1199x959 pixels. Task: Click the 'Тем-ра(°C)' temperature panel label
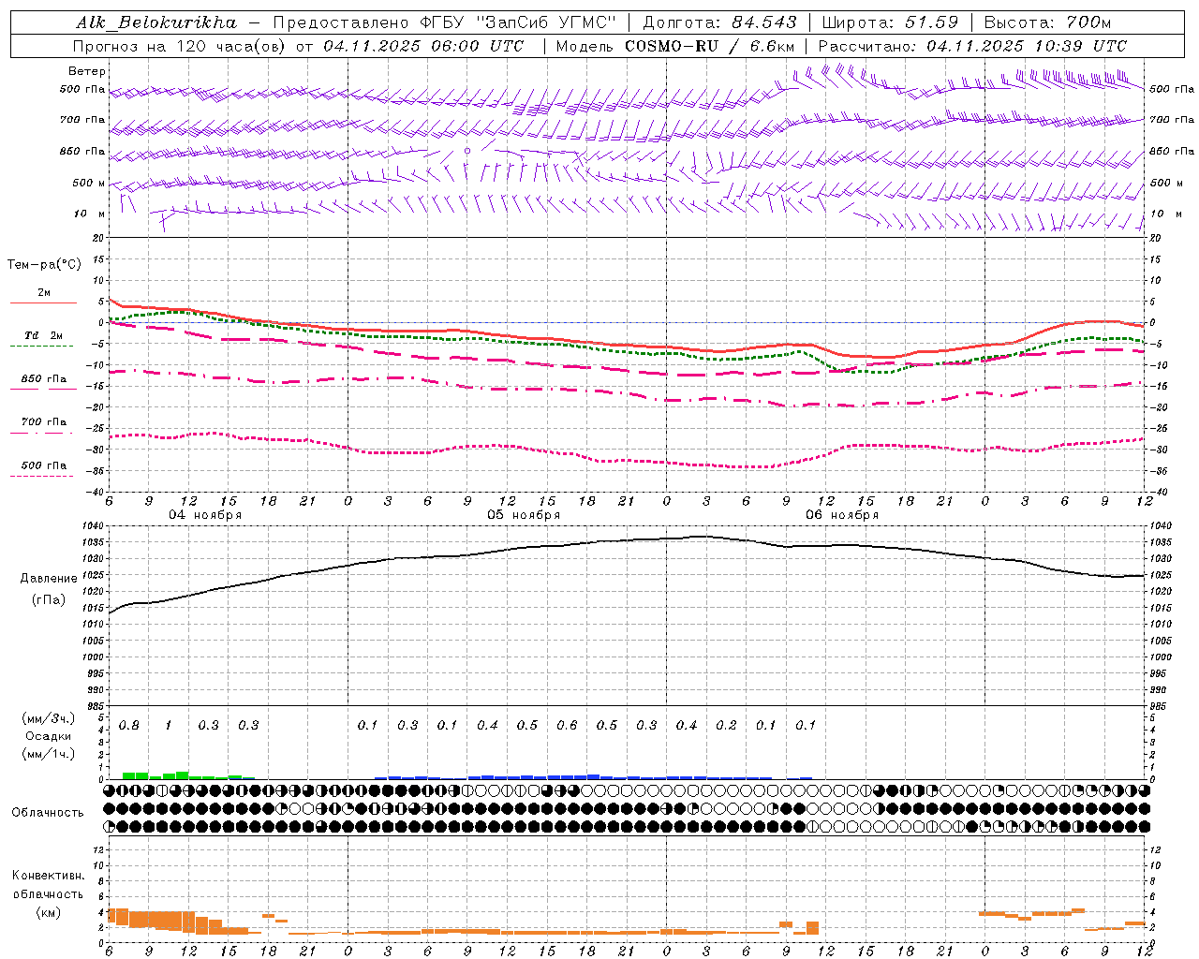(x=44, y=264)
